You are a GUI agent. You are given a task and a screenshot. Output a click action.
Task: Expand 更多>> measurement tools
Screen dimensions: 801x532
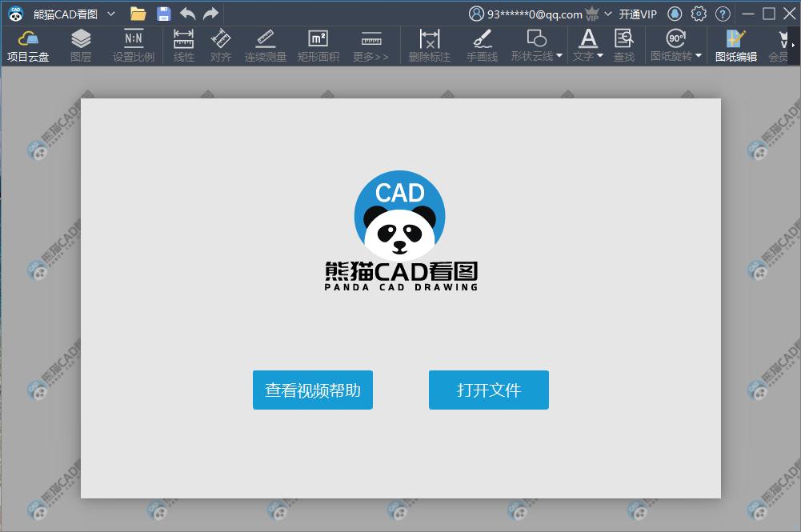click(370, 46)
